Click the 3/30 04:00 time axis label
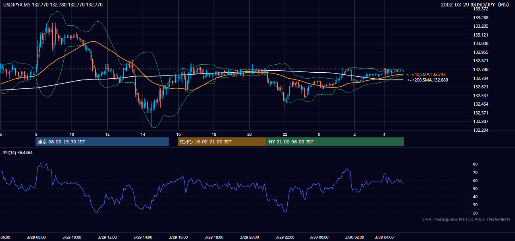The width and height of the screenshot is (515, 241). pyautogui.click(x=384, y=237)
